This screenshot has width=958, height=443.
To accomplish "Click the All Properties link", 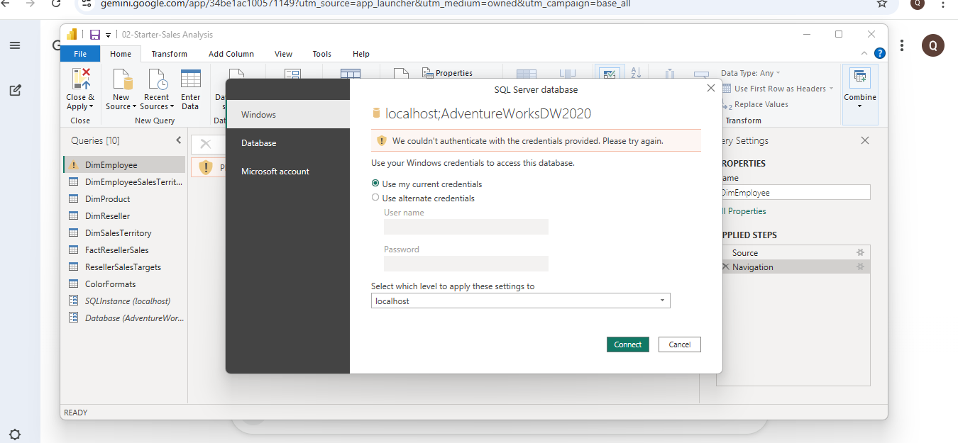I will point(743,211).
